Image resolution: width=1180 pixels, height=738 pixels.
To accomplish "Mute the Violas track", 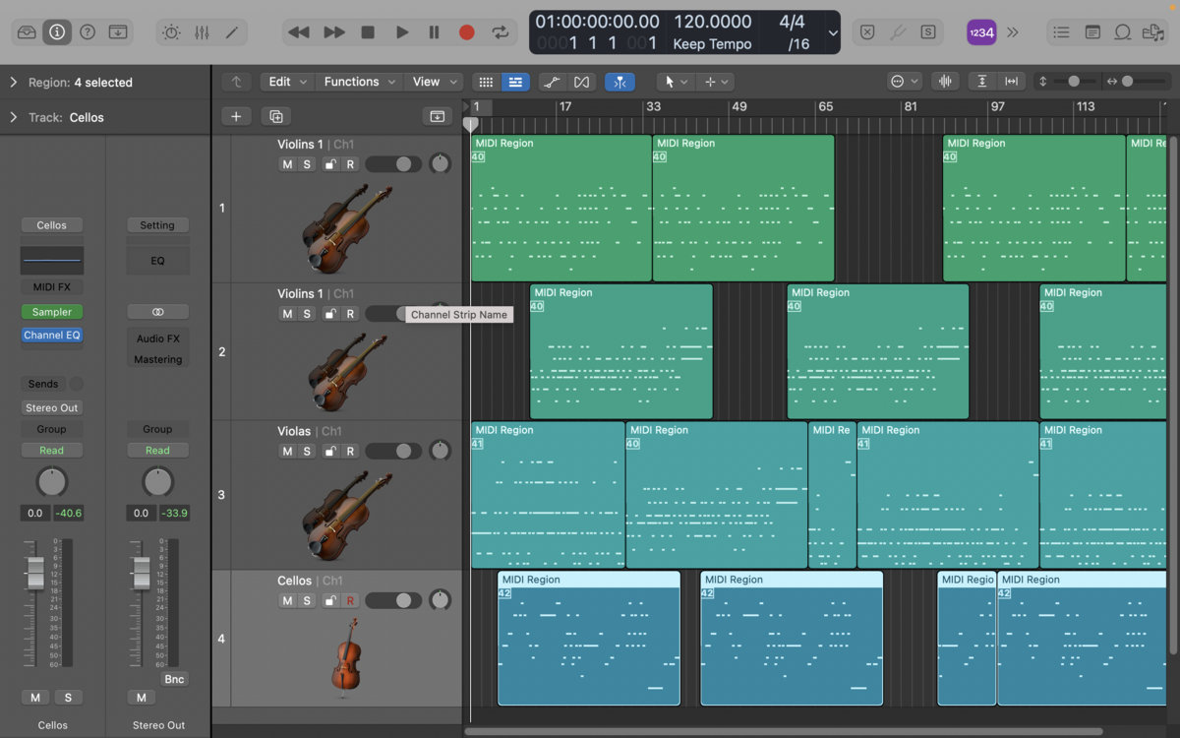I will pos(287,451).
